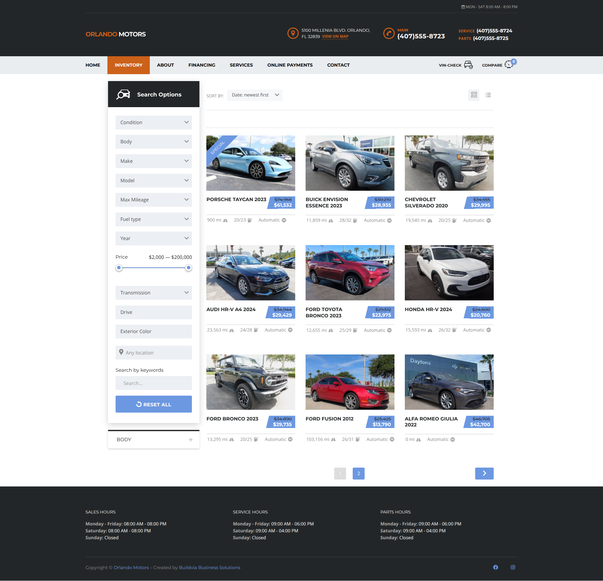Open the Instagram icon in footer
The width and height of the screenshot is (603, 581).
513,567
